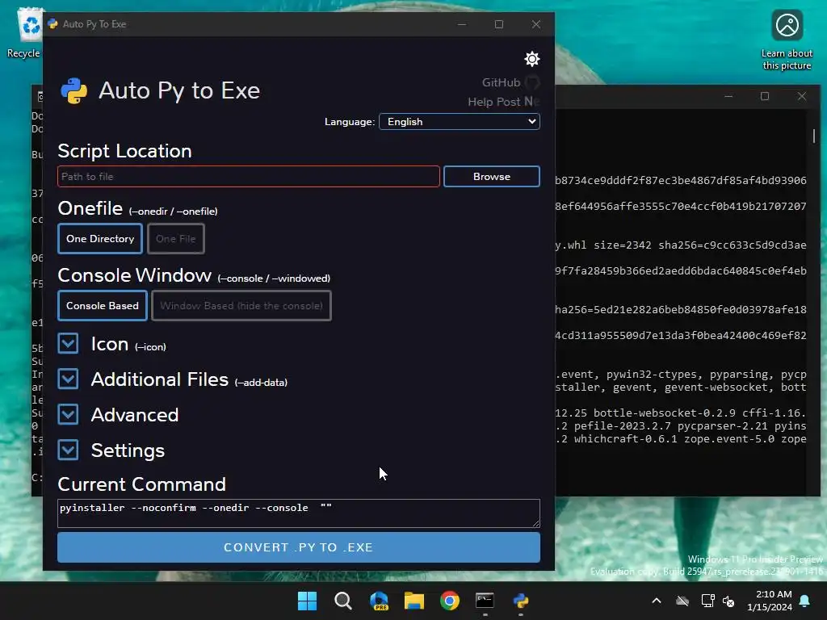The width and height of the screenshot is (827, 620).
Task: Open the network status tray icon
Action: tap(707, 601)
